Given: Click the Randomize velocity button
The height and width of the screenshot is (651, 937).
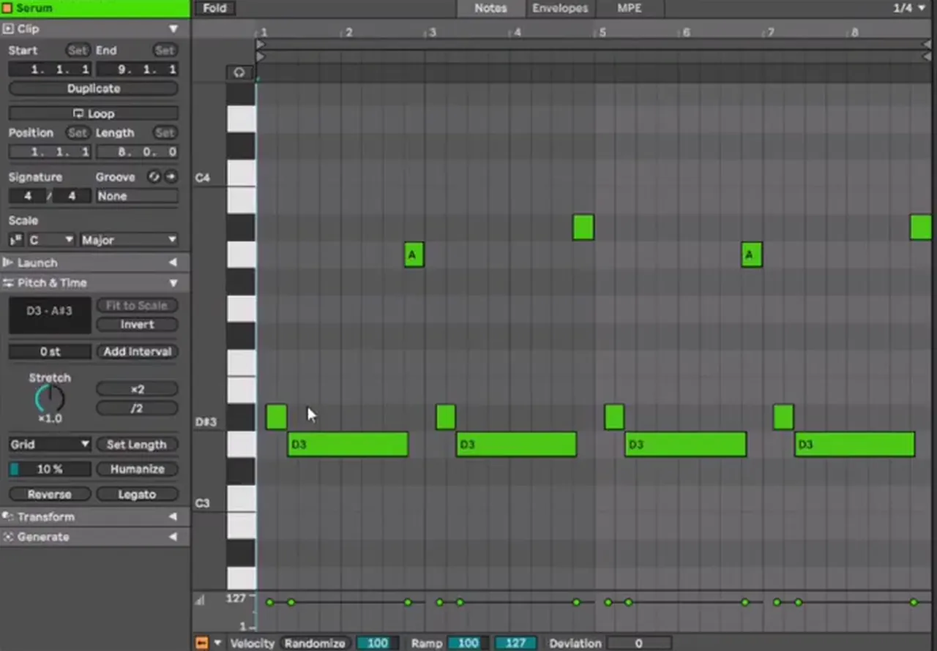Looking at the screenshot, I should pyautogui.click(x=315, y=643).
